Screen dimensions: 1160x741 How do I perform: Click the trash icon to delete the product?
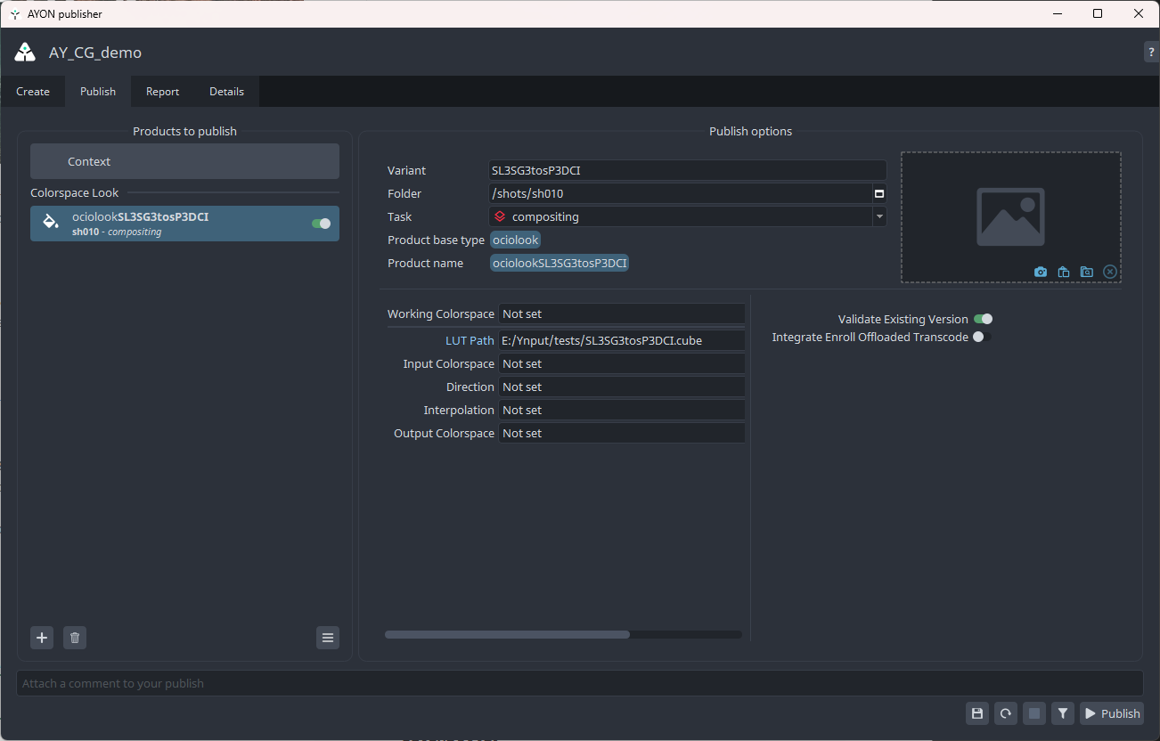(75, 638)
